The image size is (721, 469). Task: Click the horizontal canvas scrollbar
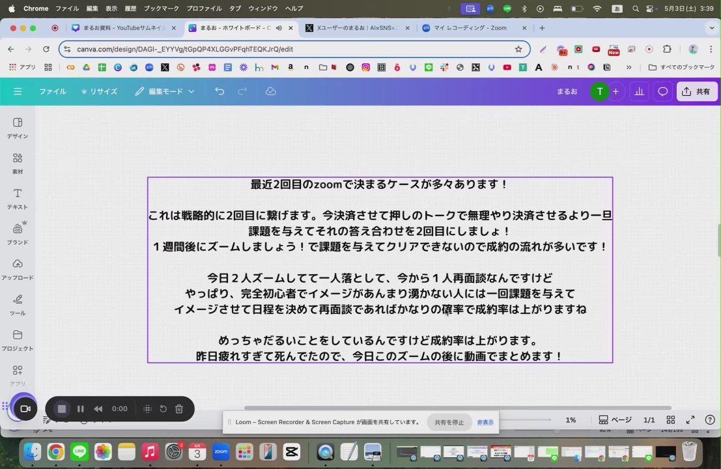pyautogui.click(x=457, y=408)
